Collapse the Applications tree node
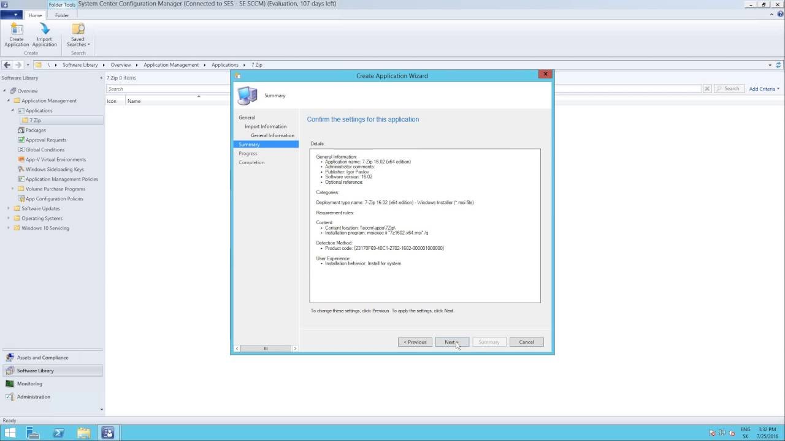 coord(12,110)
